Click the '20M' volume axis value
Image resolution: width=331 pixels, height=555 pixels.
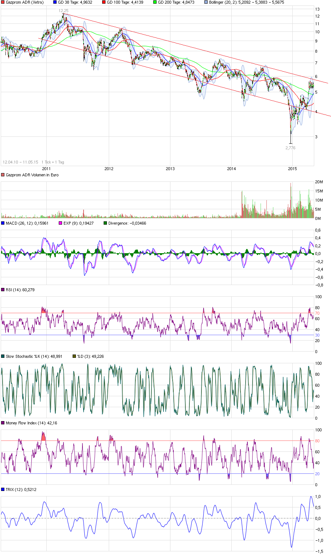[x=319, y=182]
